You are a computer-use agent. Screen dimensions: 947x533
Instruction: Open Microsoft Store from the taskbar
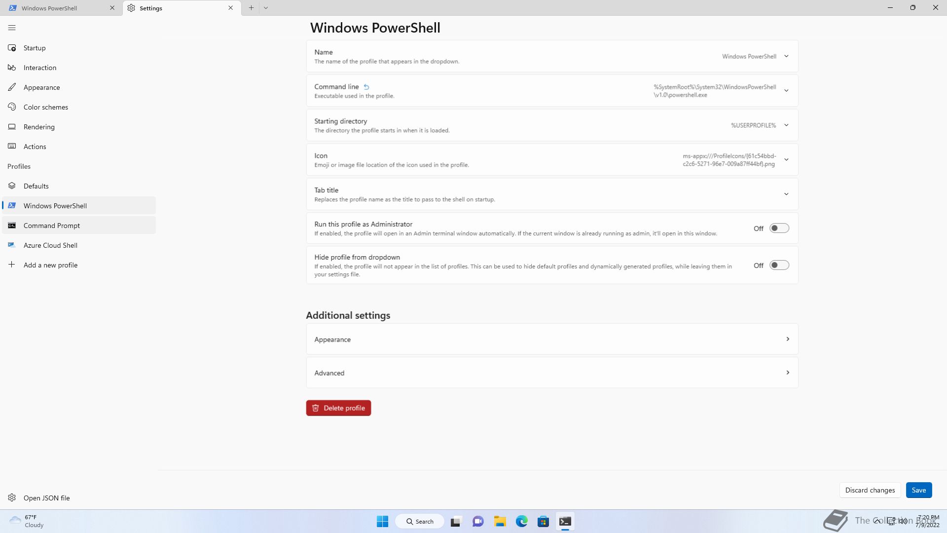(543, 521)
